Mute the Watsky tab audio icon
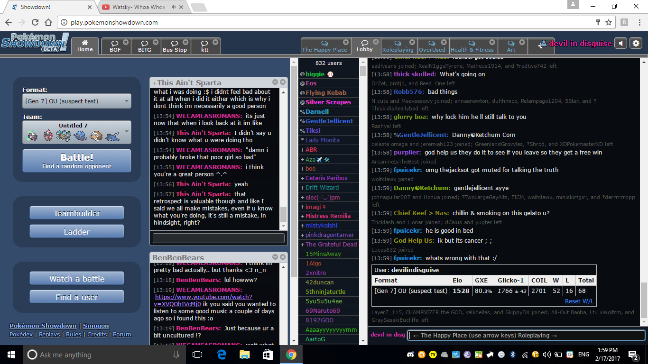 tap(174, 7)
